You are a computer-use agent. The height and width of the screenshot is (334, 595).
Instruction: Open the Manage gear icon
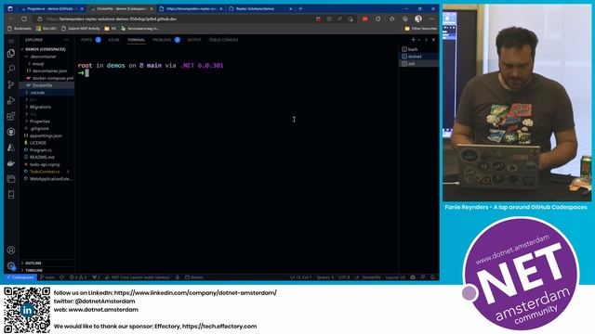point(11,266)
